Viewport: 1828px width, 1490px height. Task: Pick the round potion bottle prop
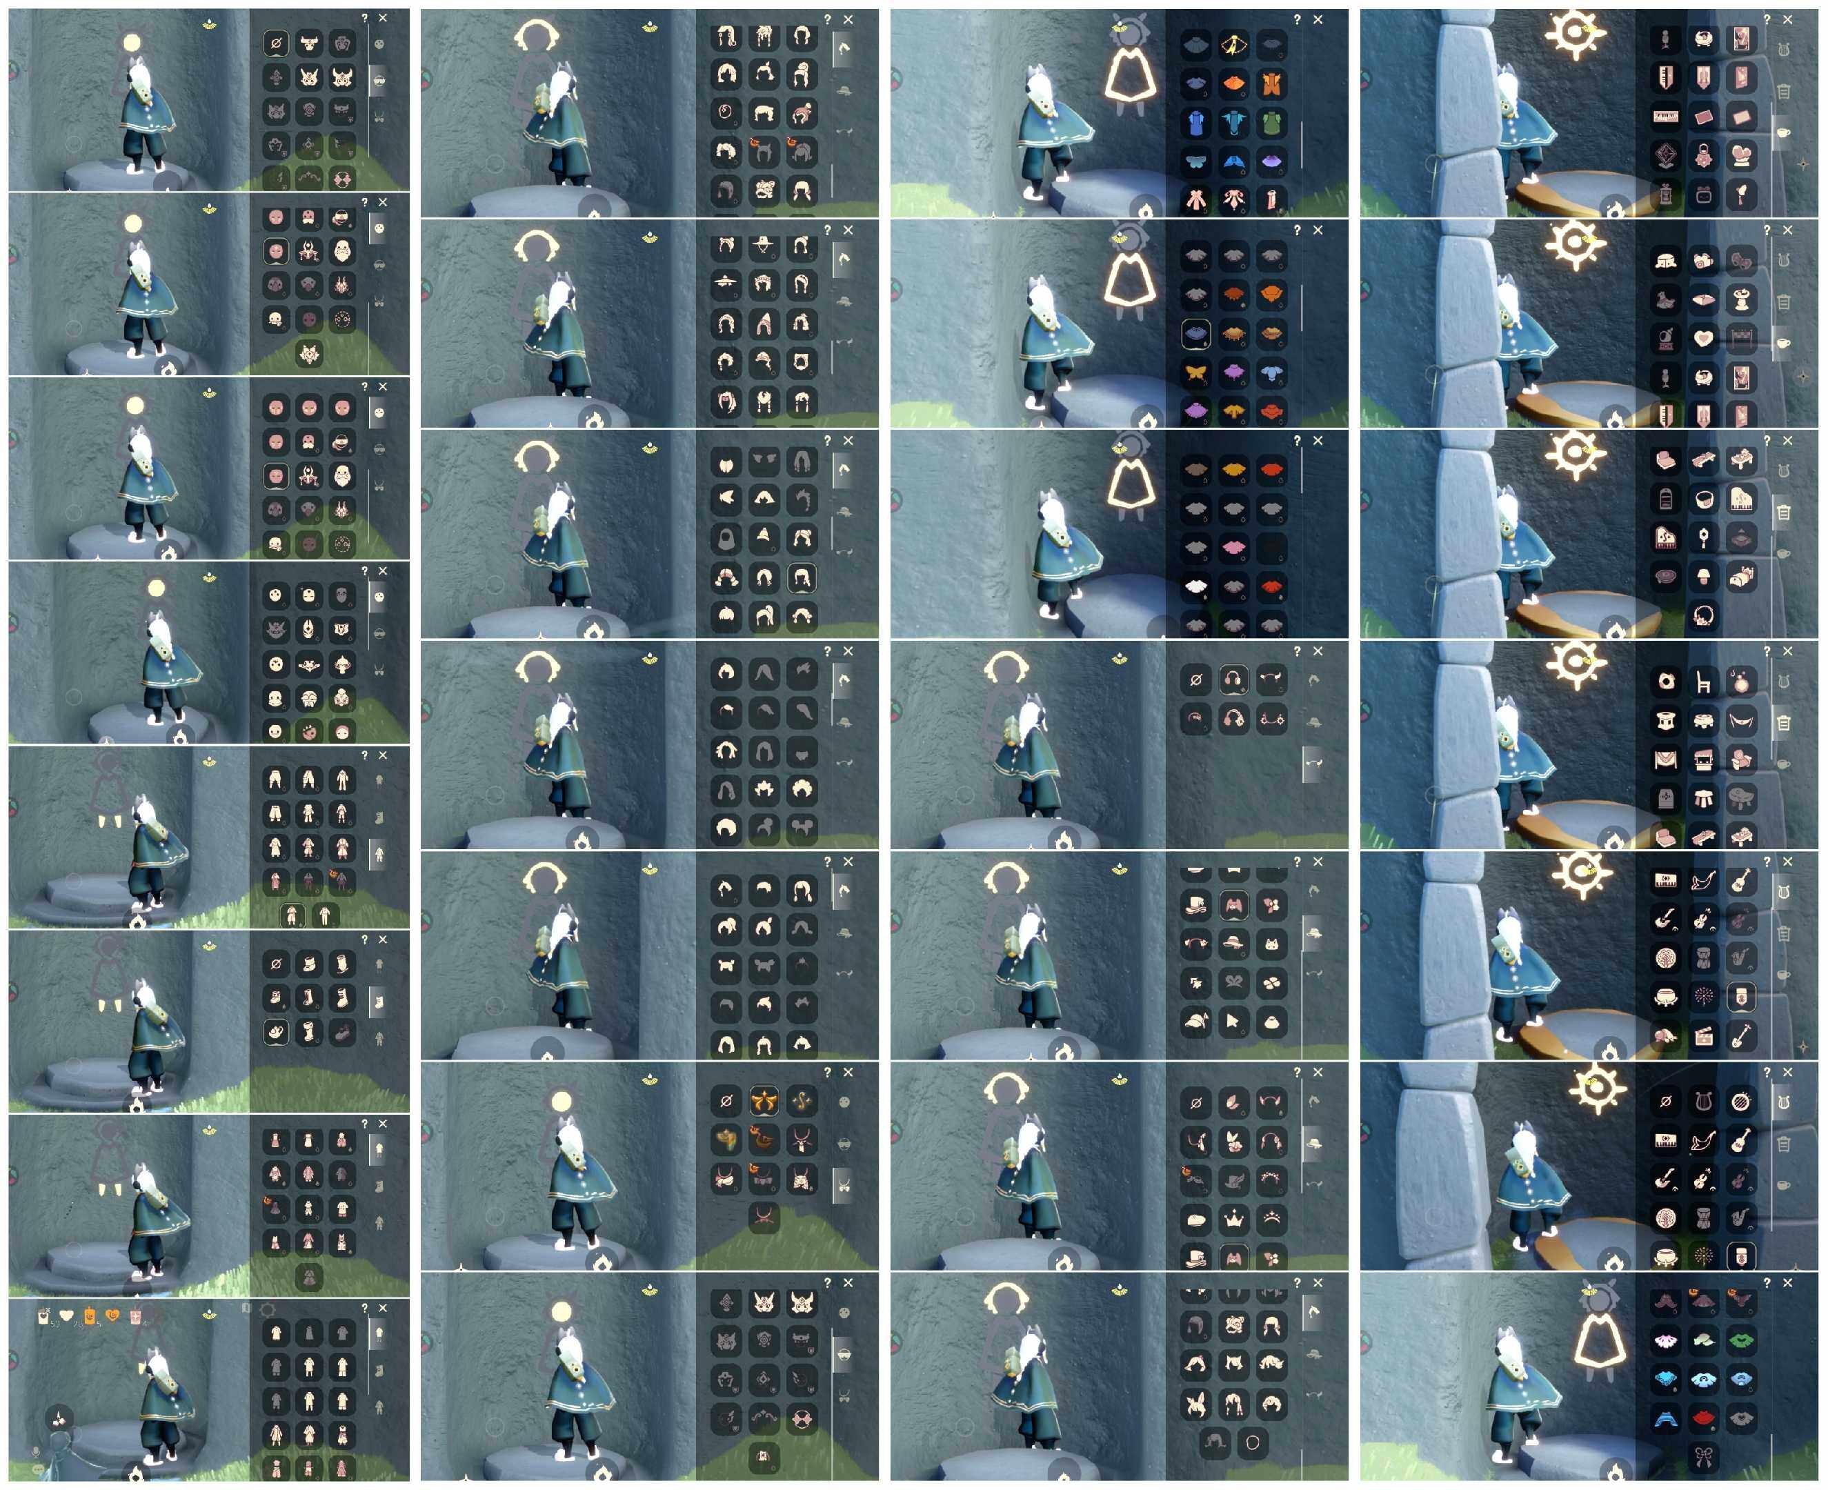(1741, 682)
